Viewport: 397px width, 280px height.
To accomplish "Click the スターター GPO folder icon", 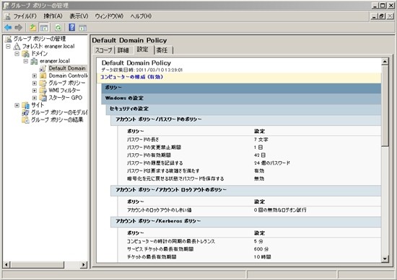I will tap(43, 98).
